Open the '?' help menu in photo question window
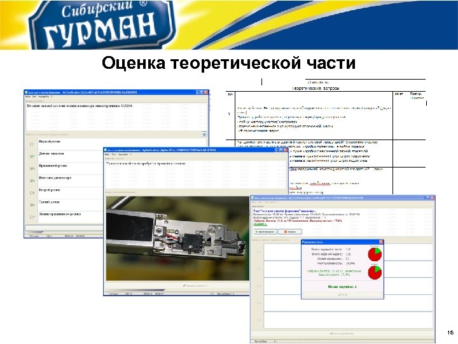This screenshot has width=458, height=344. coord(131,154)
